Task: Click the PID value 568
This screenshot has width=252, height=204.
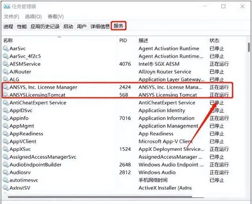Action: 124,95
